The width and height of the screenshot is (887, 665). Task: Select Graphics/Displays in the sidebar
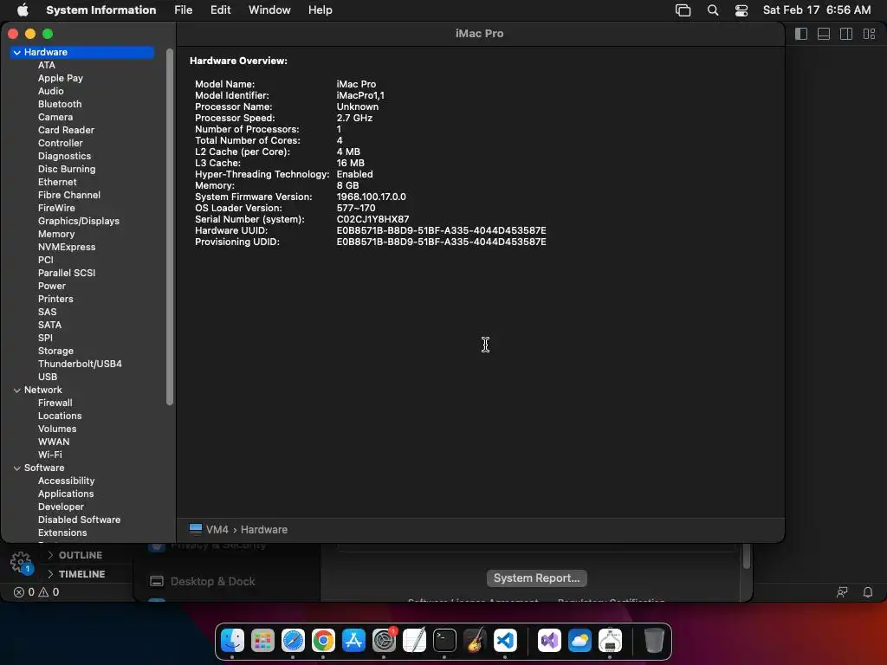point(79,221)
